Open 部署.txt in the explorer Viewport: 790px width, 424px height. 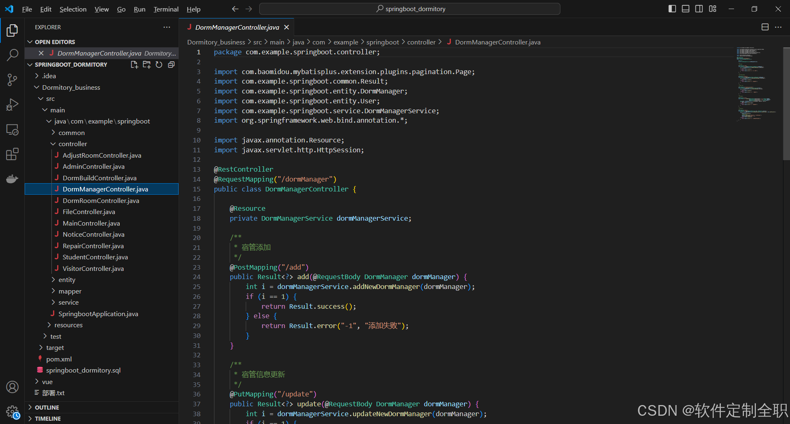53,393
